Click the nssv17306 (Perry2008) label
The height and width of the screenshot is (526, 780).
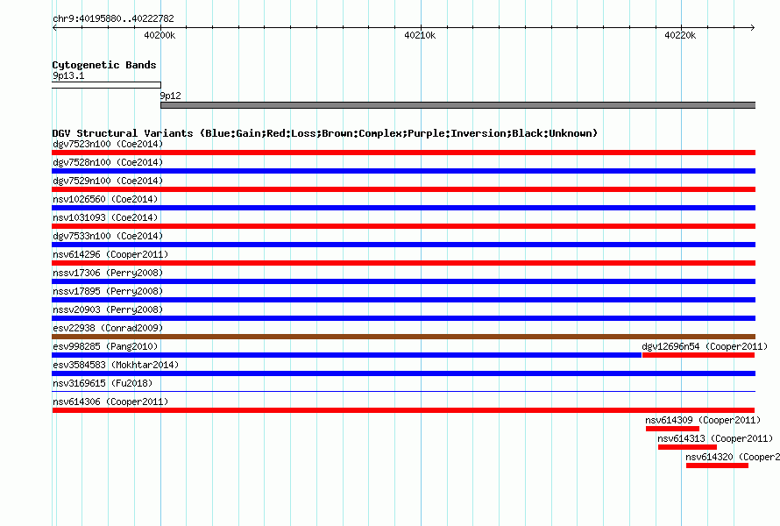108,274
